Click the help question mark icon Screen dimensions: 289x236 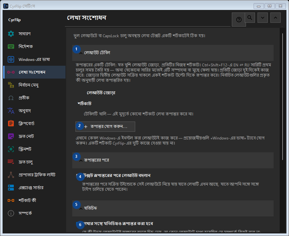[239, 20]
